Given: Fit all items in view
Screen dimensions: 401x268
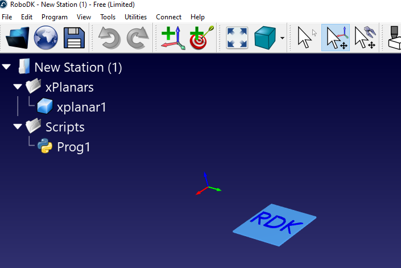Looking at the screenshot, I should [237, 38].
